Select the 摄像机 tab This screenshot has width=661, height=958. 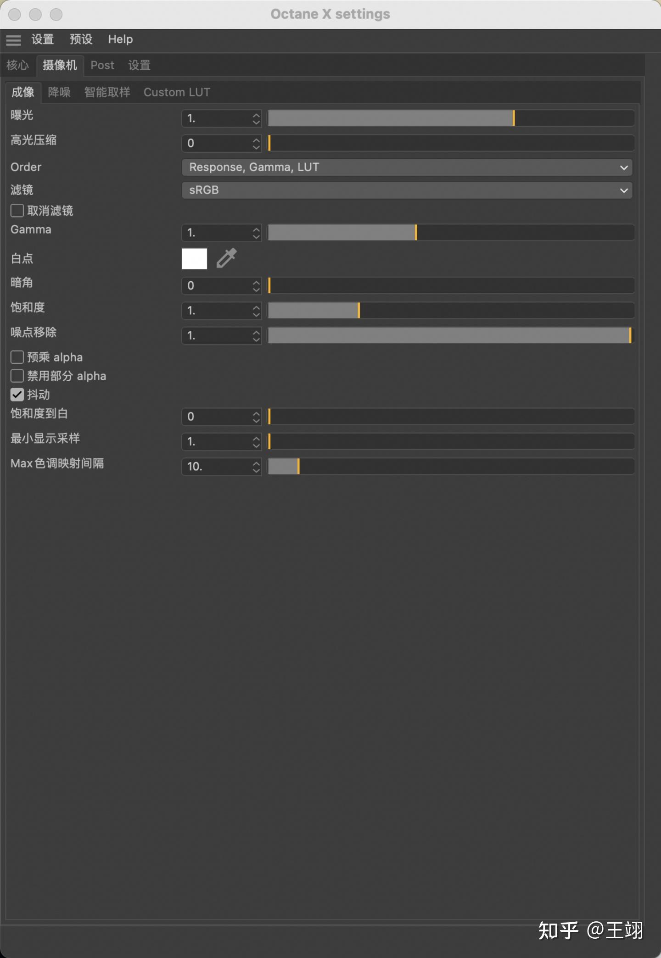point(60,65)
